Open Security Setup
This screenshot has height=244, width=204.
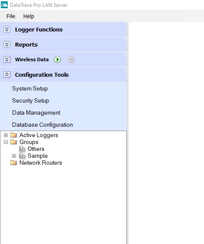[x=31, y=100]
